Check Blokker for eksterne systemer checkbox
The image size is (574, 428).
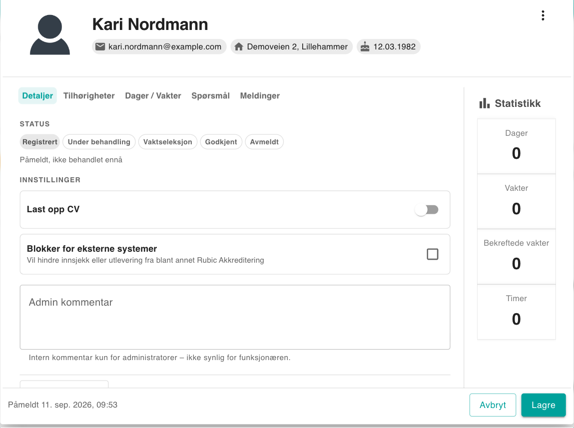[x=432, y=254]
